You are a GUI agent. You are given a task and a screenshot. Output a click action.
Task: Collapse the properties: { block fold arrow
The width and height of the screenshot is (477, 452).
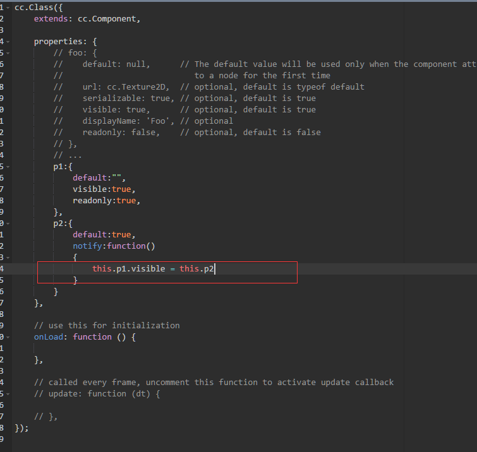point(8,42)
